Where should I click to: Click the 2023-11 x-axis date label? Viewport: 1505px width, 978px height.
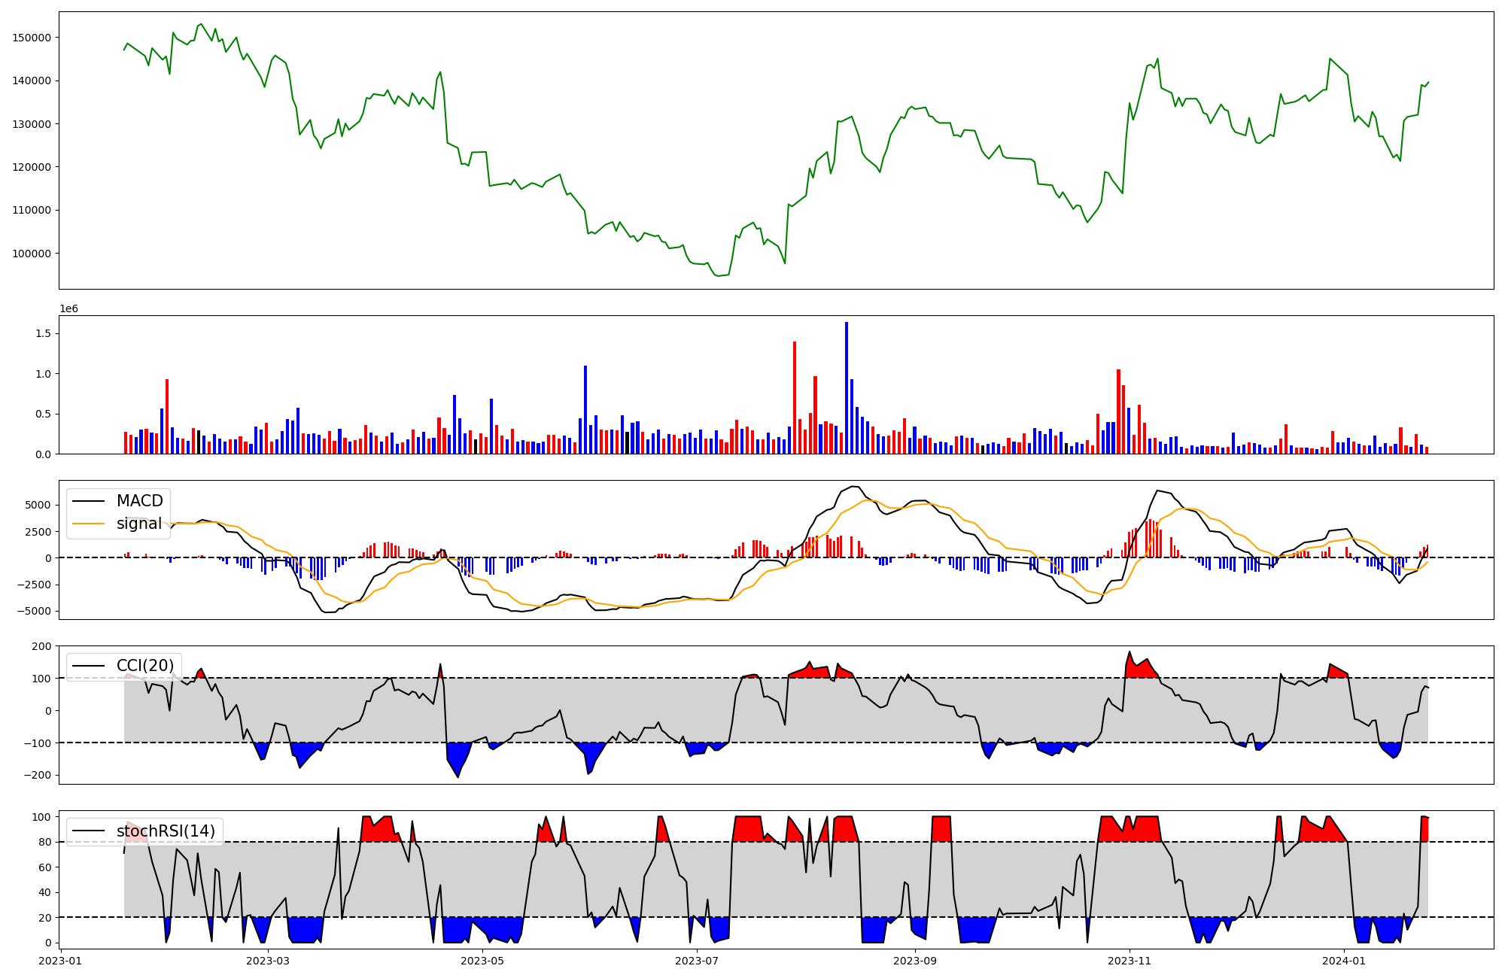[x=1130, y=961]
